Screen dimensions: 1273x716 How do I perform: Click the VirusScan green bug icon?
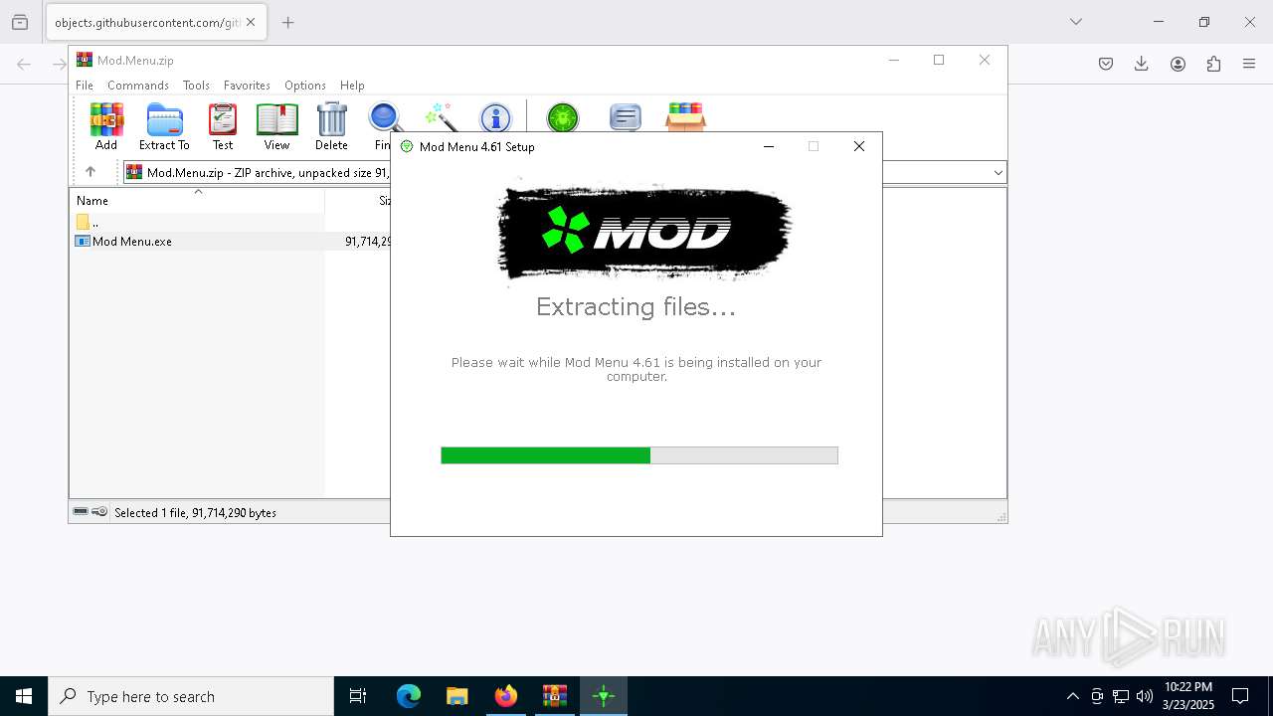[x=563, y=117]
